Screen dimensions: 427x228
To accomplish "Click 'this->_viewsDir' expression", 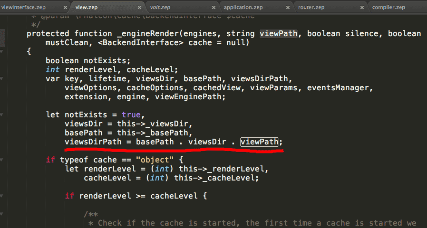I will [153, 124].
